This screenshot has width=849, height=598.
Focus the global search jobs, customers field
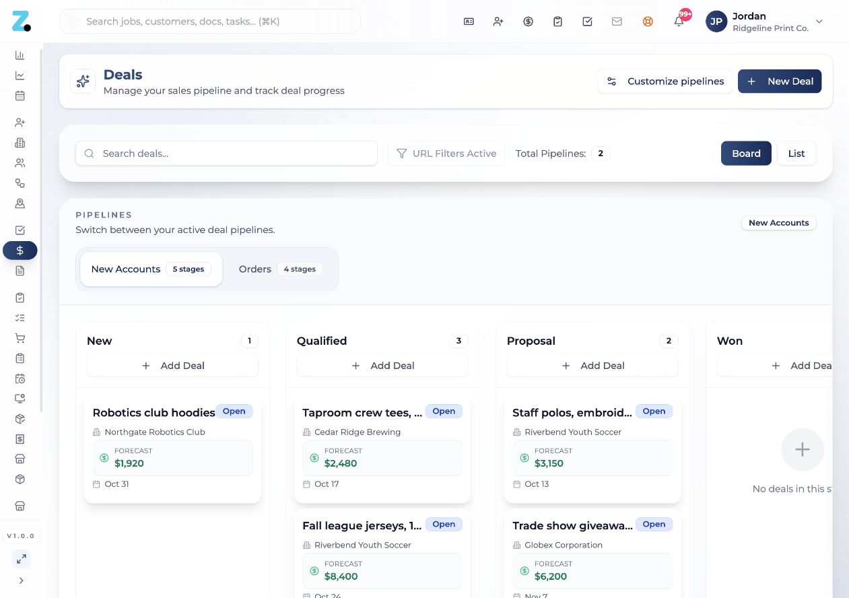tap(210, 22)
